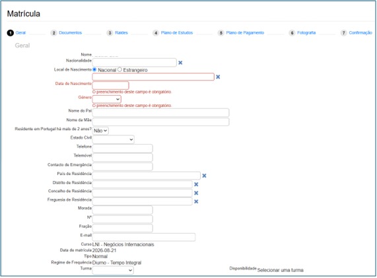Clear Concelho de Residência using X icon
377x278 pixels.
[x=196, y=193]
